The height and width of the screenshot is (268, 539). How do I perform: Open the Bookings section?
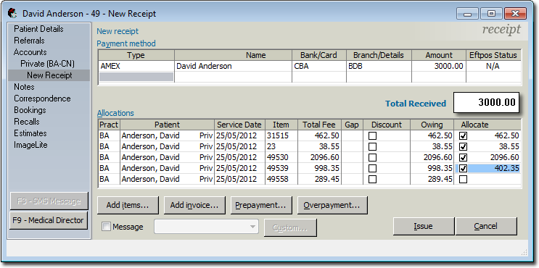click(x=30, y=110)
